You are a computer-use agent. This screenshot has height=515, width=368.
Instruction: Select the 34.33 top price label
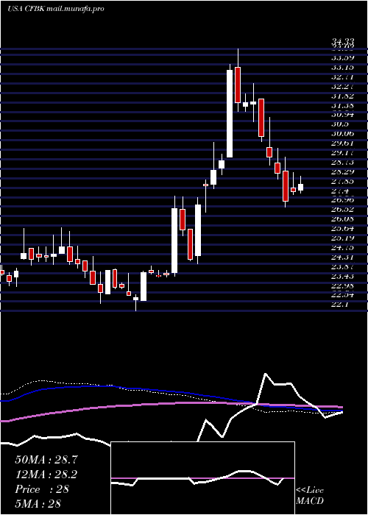click(343, 42)
